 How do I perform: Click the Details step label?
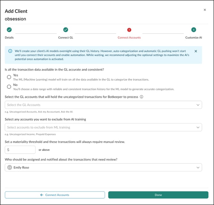(x=9, y=37)
